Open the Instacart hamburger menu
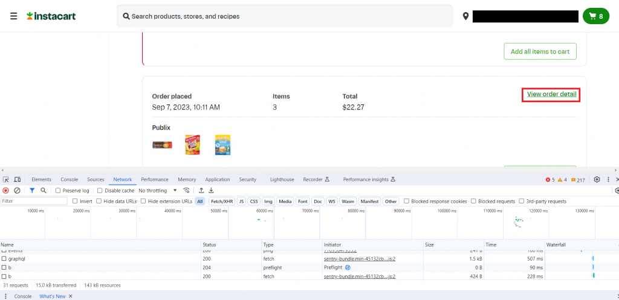 pyautogui.click(x=14, y=16)
